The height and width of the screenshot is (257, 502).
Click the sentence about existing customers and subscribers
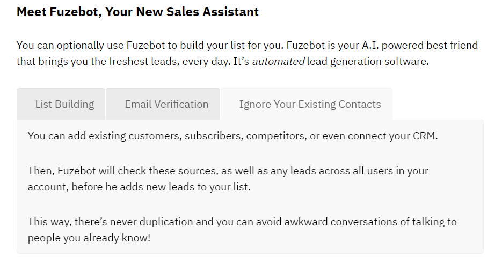[x=232, y=136]
